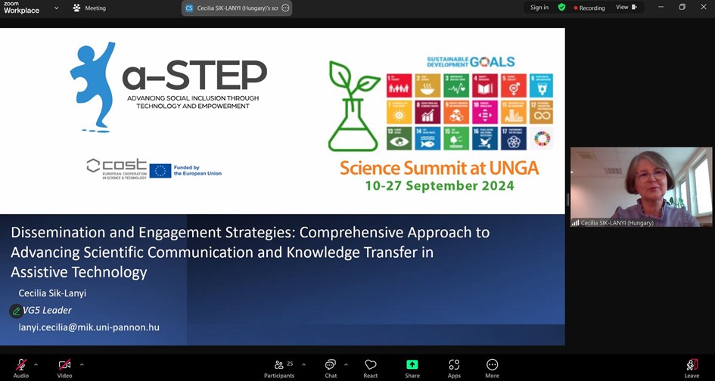Image resolution: width=715 pixels, height=381 pixels.
Task: Expand the caret next to Participants
Action: (303, 364)
